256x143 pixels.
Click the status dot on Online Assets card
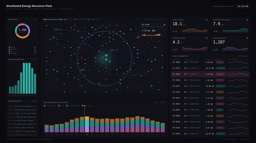pos(247,38)
